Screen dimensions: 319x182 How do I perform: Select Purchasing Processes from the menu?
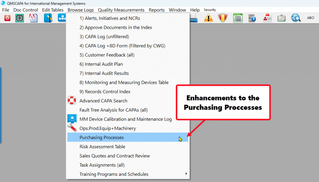click(x=102, y=138)
